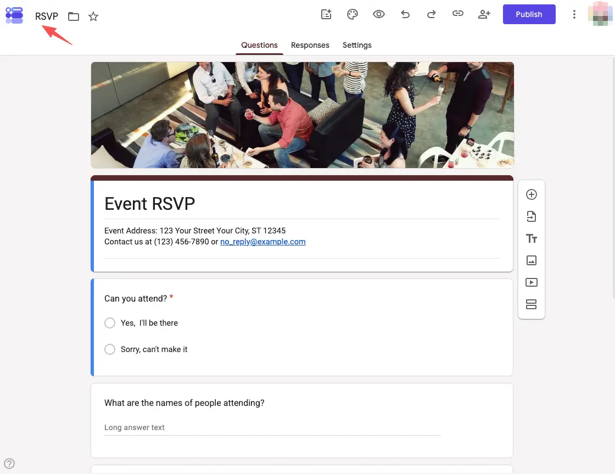Viewport: 615px width, 474px height.
Task: Copy responder link icon
Action: tap(458, 14)
